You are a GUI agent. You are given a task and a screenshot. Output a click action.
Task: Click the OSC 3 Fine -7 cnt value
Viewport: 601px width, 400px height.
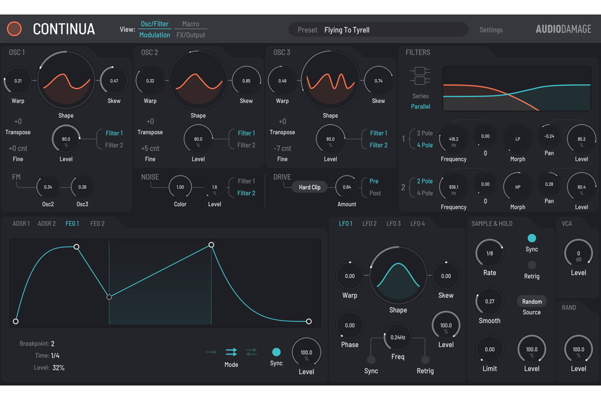pyautogui.click(x=282, y=148)
